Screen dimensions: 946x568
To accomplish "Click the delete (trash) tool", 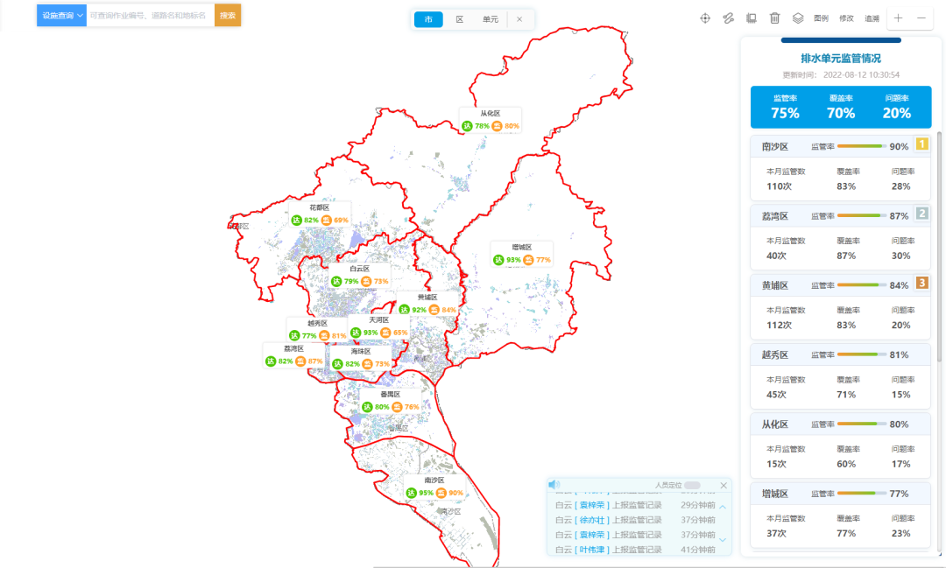I will pos(776,18).
